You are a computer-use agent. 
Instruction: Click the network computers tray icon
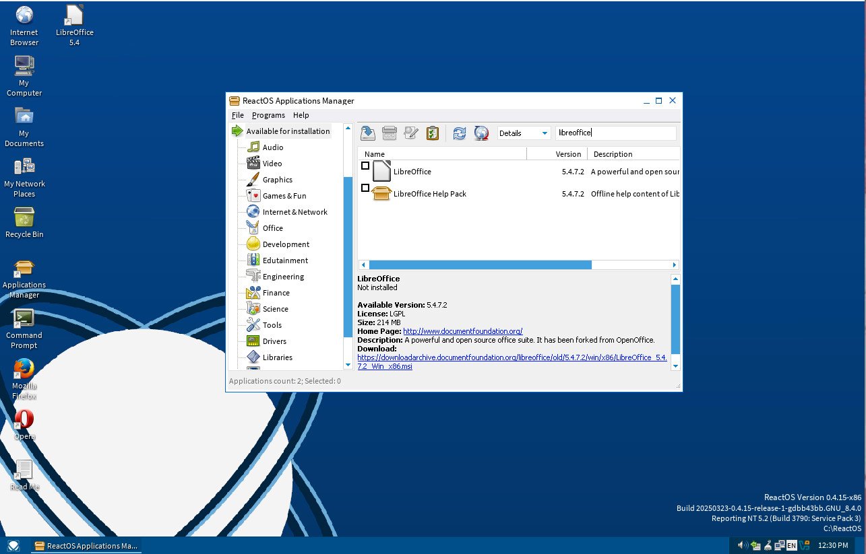pos(779,545)
